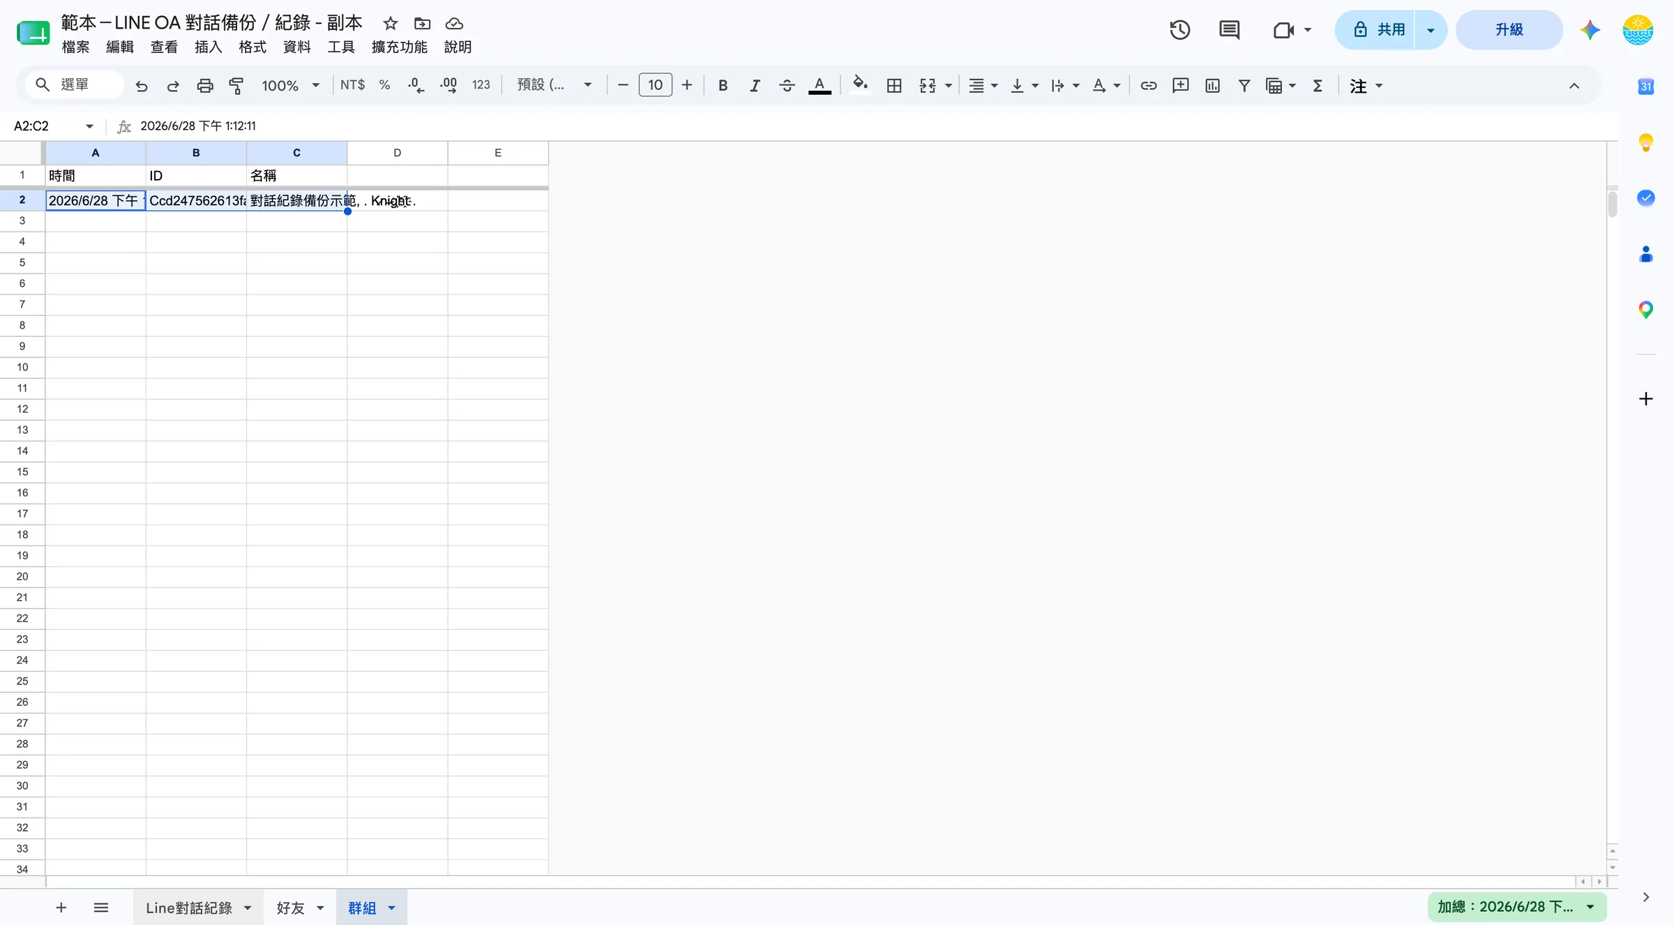Open Google Keep side panel icon
Screen dimensions: 1674x925
pyautogui.click(x=1645, y=142)
